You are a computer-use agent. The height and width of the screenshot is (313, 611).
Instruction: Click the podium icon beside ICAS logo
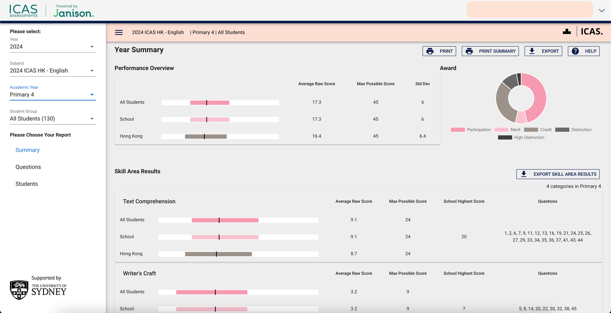[x=567, y=32]
